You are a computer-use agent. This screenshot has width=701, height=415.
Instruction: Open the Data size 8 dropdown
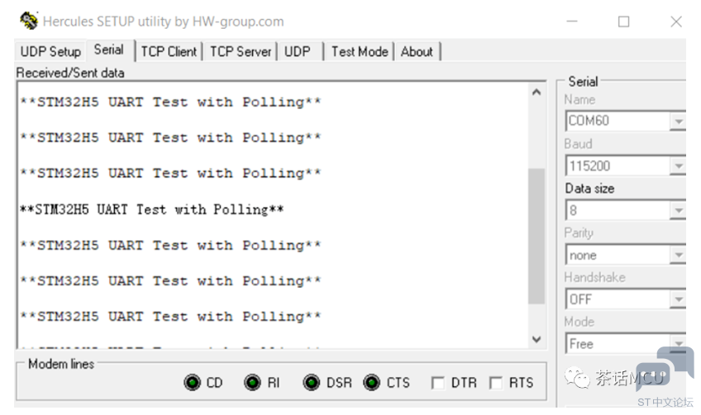(x=678, y=210)
